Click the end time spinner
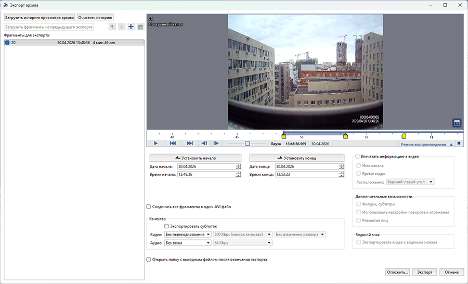The width and height of the screenshot is (468, 284). (342, 174)
